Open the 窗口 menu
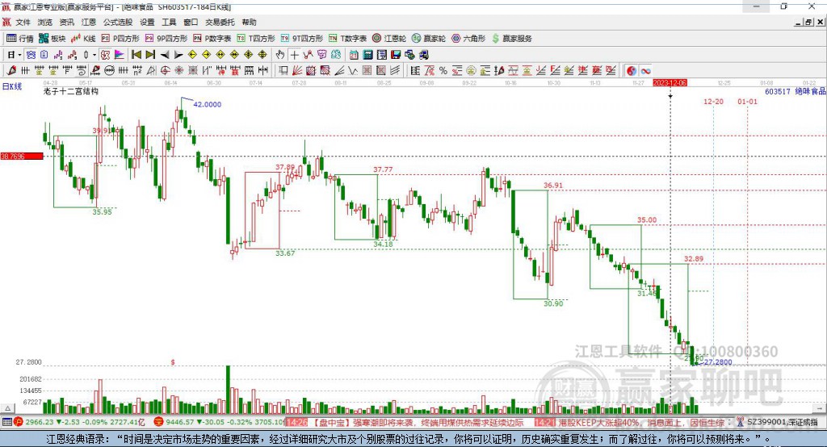The height and width of the screenshot is (447, 827). (x=191, y=22)
